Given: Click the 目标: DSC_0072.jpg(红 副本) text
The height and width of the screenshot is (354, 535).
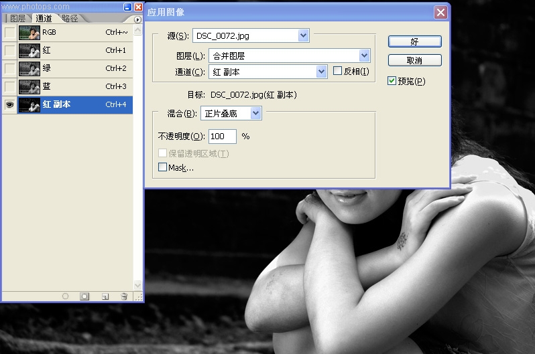Looking at the screenshot, I should [x=242, y=95].
